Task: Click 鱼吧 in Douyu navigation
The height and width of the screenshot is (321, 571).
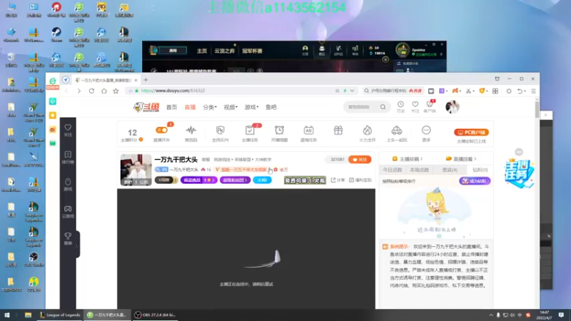Action: pos(271,107)
